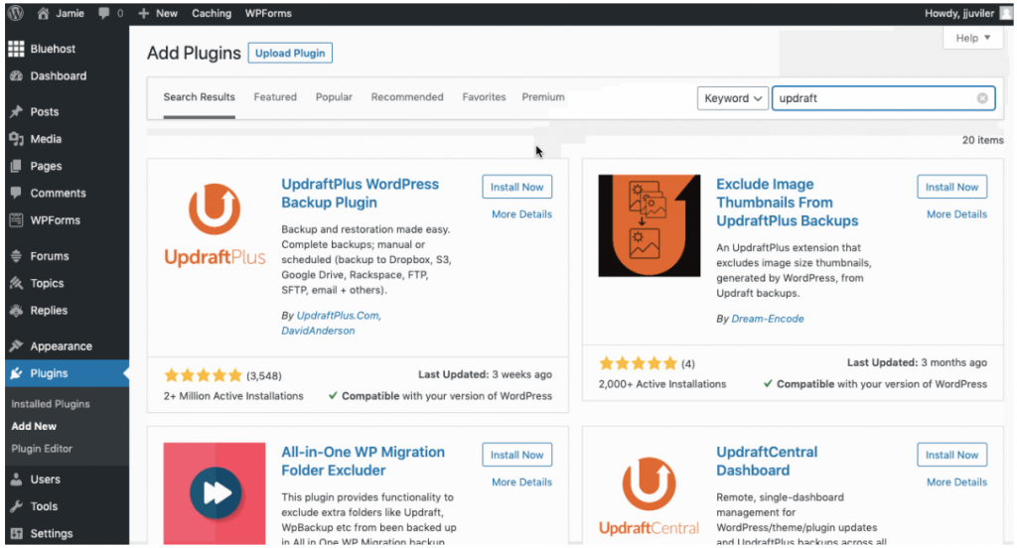Click the Topics icon in sidebar
The image size is (1017, 548).
point(16,283)
